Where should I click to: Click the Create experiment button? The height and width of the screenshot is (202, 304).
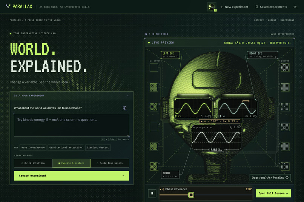(71, 176)
